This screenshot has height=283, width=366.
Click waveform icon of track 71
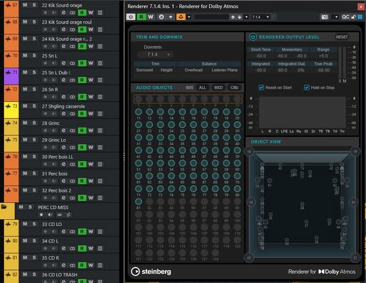[8, 73]
